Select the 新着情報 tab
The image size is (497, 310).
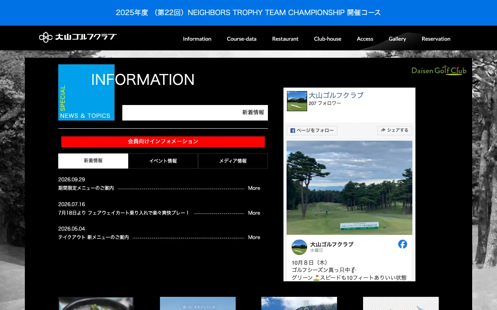point(93,161)
